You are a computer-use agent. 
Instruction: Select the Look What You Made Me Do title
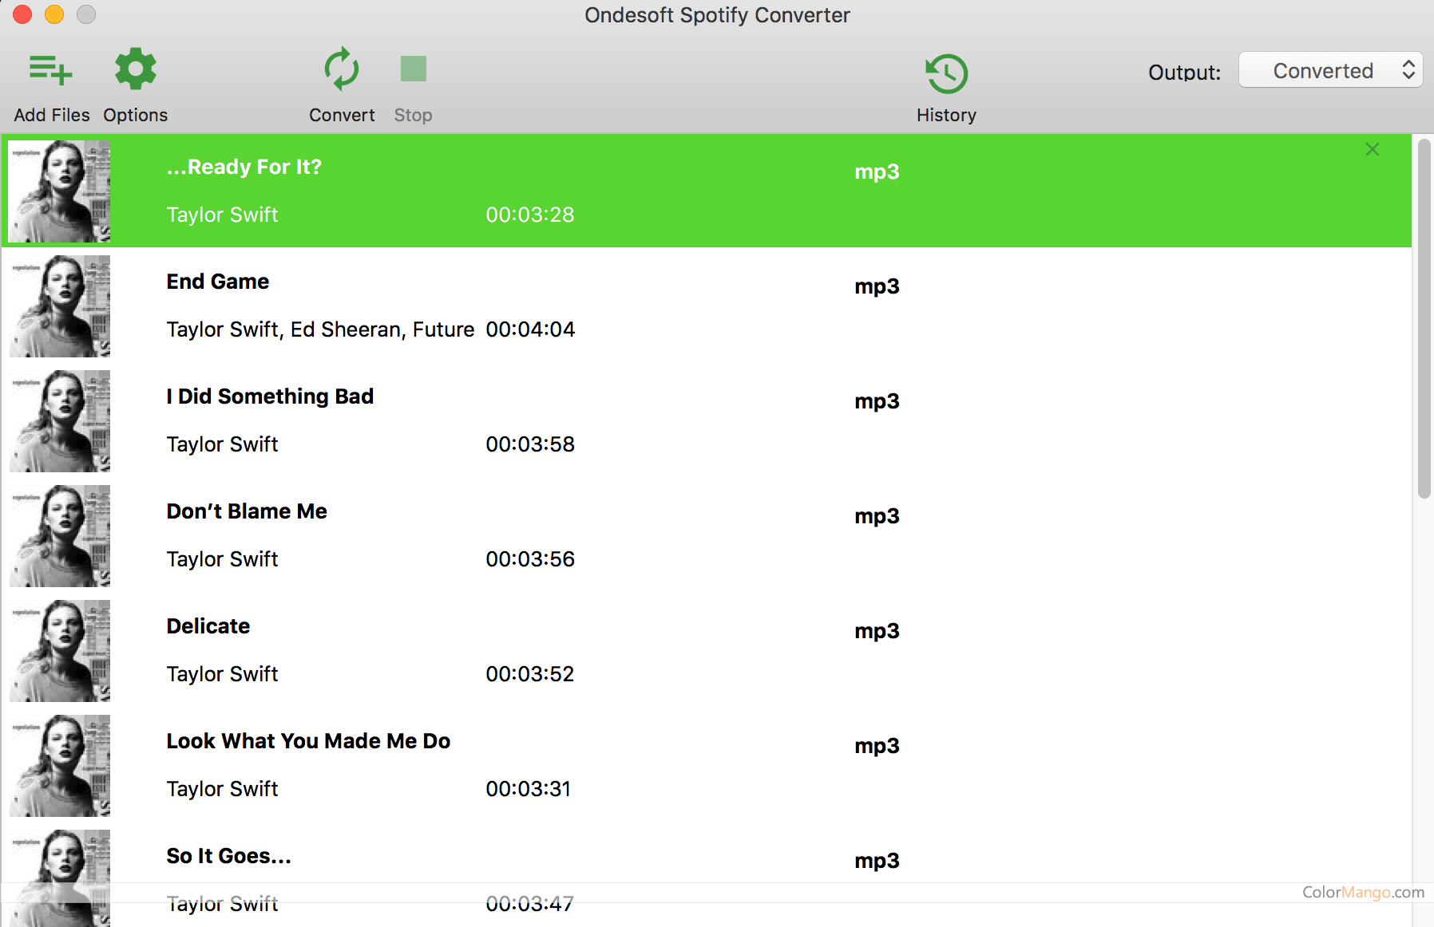tap(308, 741)
